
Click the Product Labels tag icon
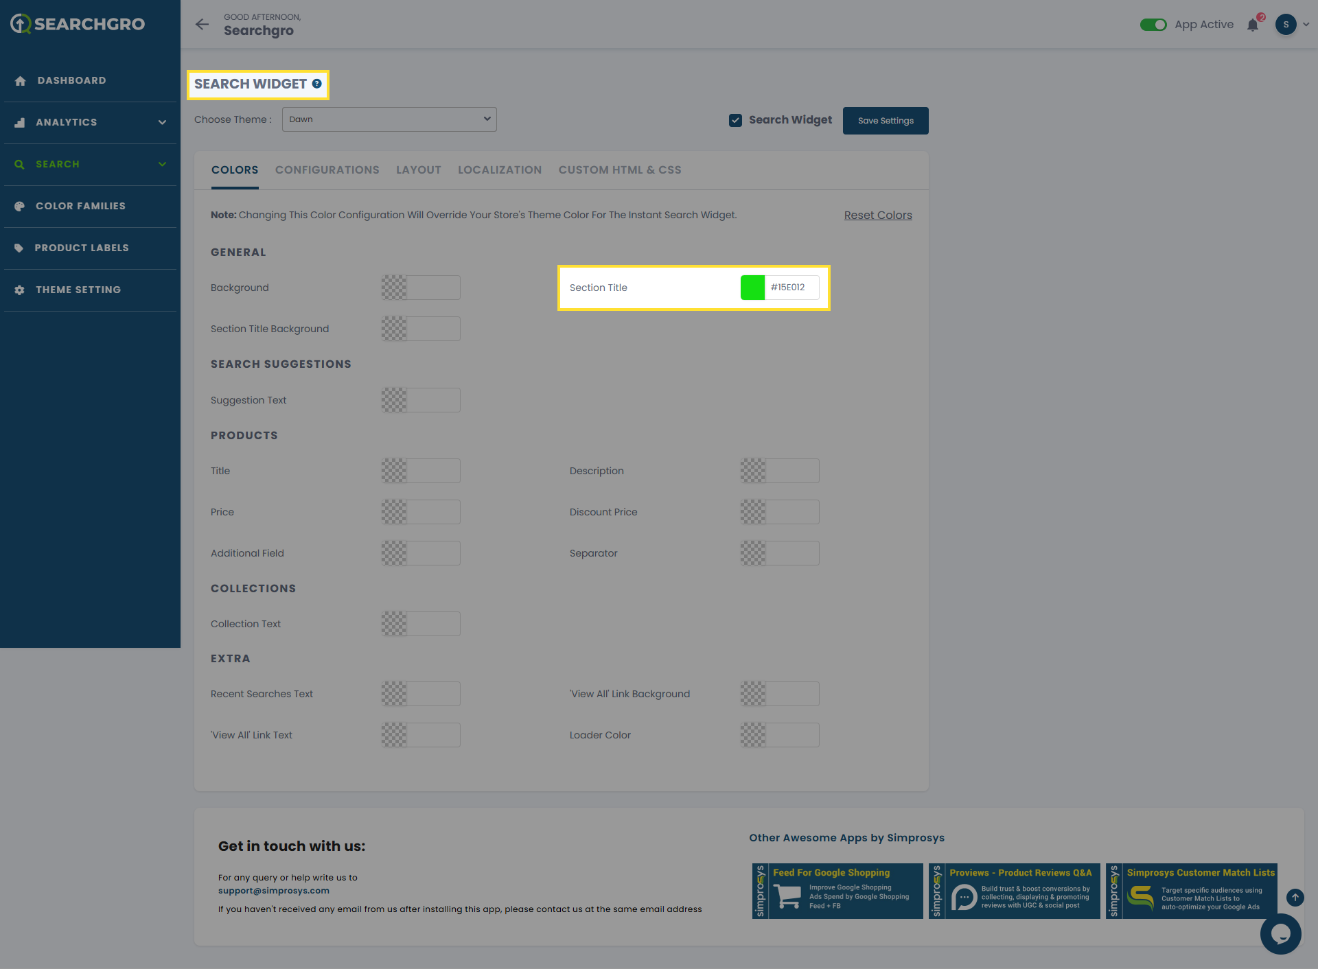pyautogui.click(x=19, y=248)
